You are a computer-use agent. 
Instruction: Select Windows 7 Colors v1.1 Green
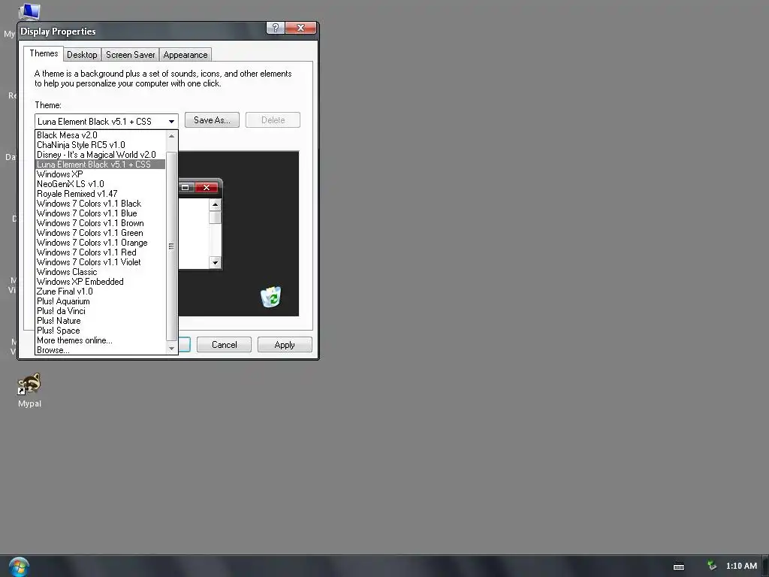101,233
